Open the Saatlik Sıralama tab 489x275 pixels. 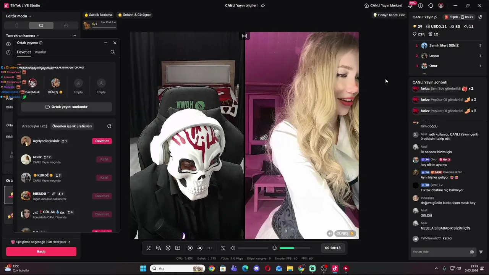[98, 15]
